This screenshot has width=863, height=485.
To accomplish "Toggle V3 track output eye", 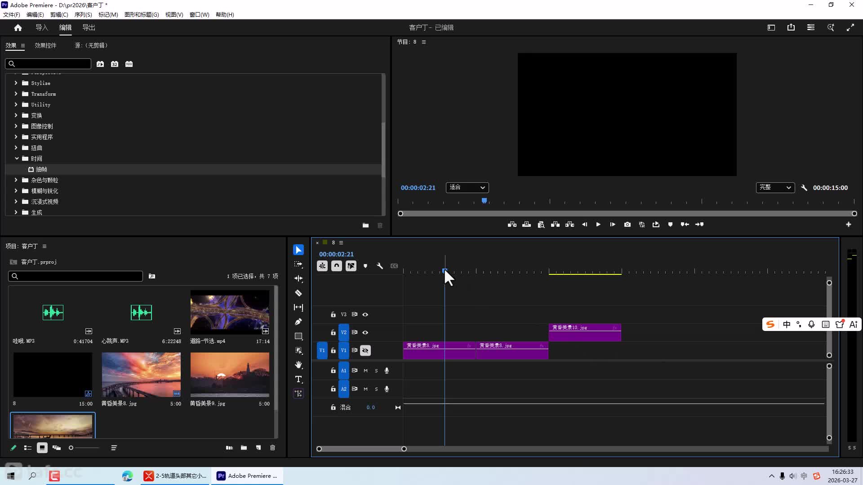I will 365,314.
